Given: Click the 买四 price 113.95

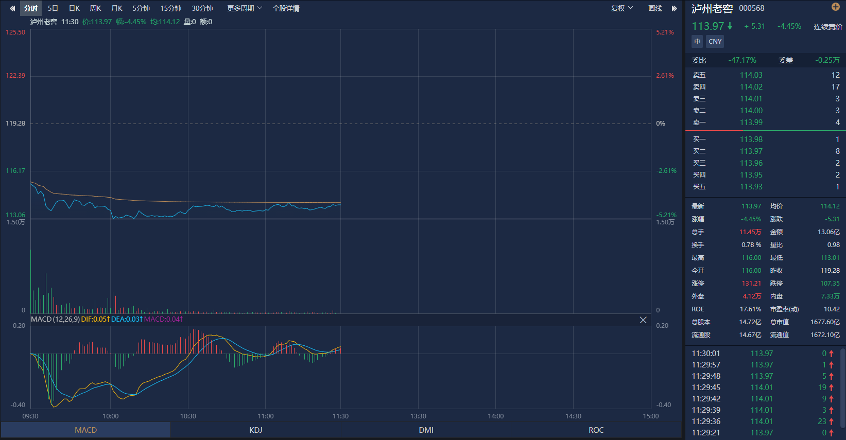Looking at the screenshot, I should click(x=751, y=175).
